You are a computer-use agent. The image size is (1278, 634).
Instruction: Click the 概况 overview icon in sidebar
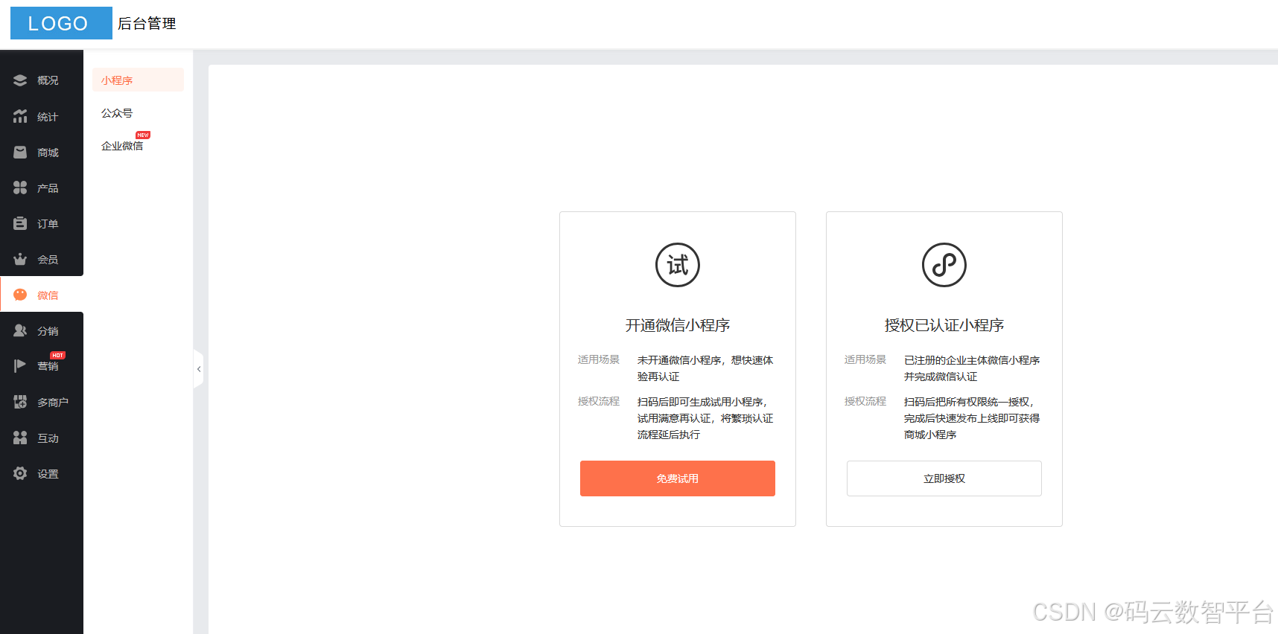tap(20, 80)
